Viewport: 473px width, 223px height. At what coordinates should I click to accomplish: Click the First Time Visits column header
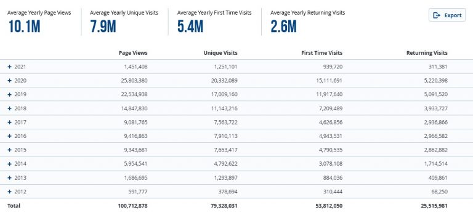[x=322, y=53]
